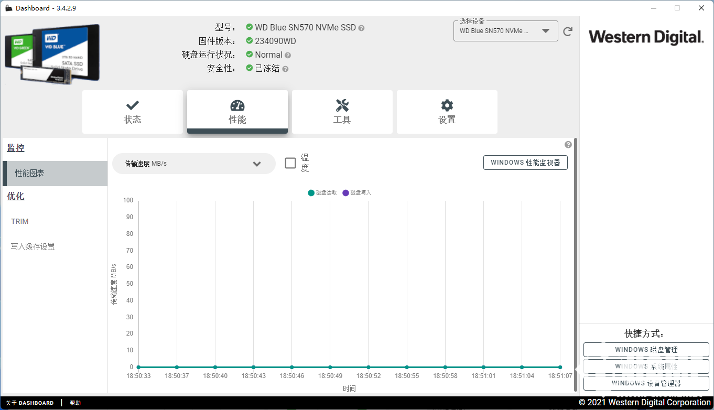Viewport: 714px width, 410px height.
Task: Open the 帮助 help link
Action: pos(75,403)
